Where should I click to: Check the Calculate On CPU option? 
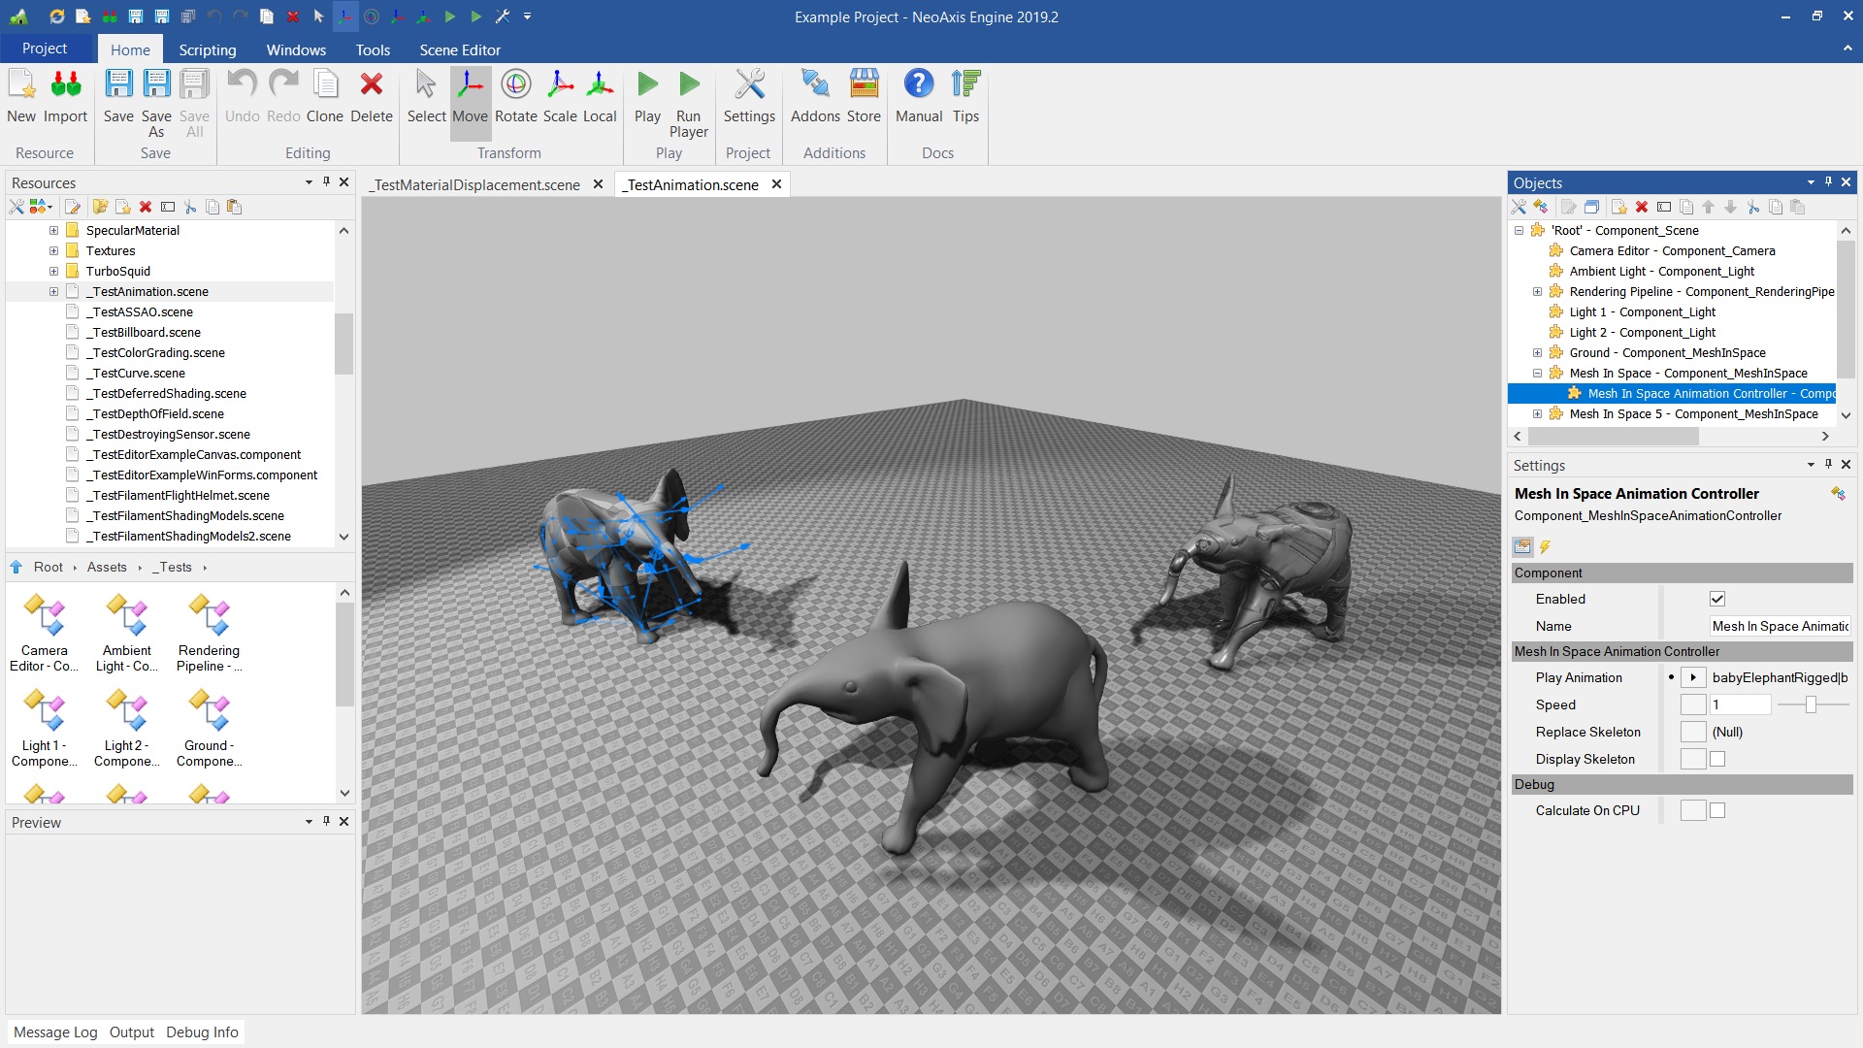coord(1717,810)
